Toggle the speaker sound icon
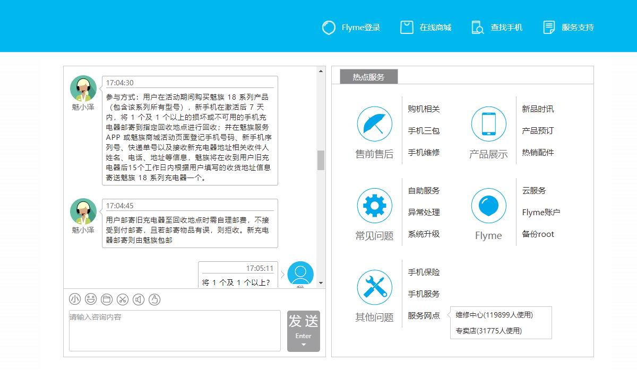This screenshot has height=371, width=637. point(139,299)
